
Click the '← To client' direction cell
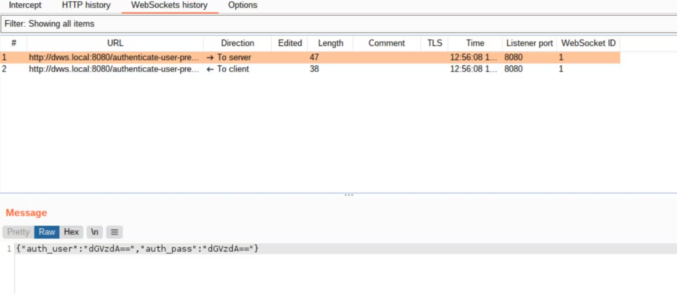pyautogui.click(x=227, y=69)
